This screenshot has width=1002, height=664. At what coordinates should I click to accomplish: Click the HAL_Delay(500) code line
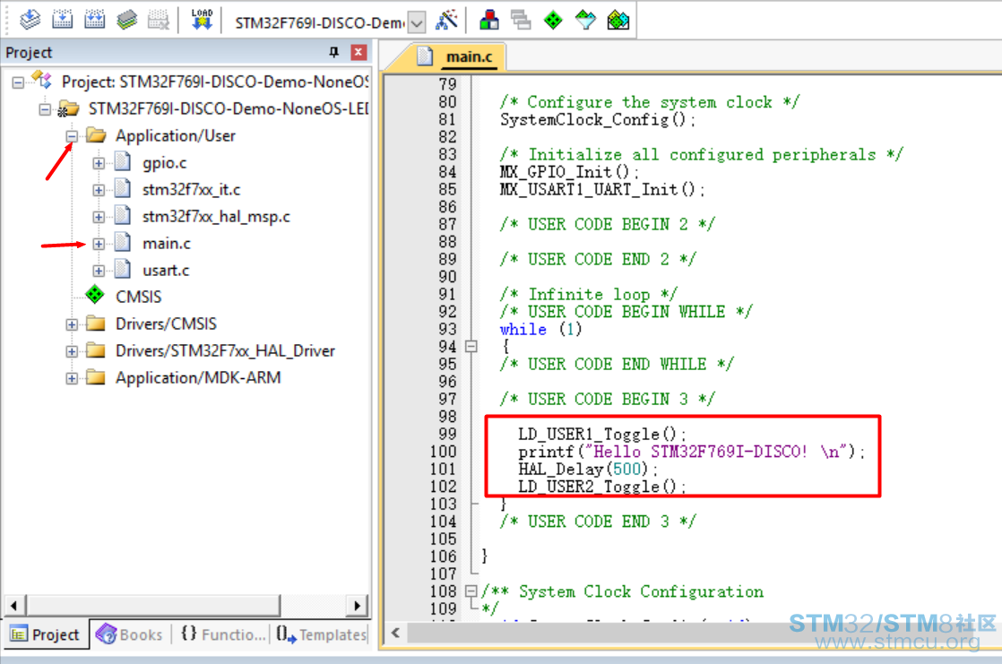tap(588, 469)
